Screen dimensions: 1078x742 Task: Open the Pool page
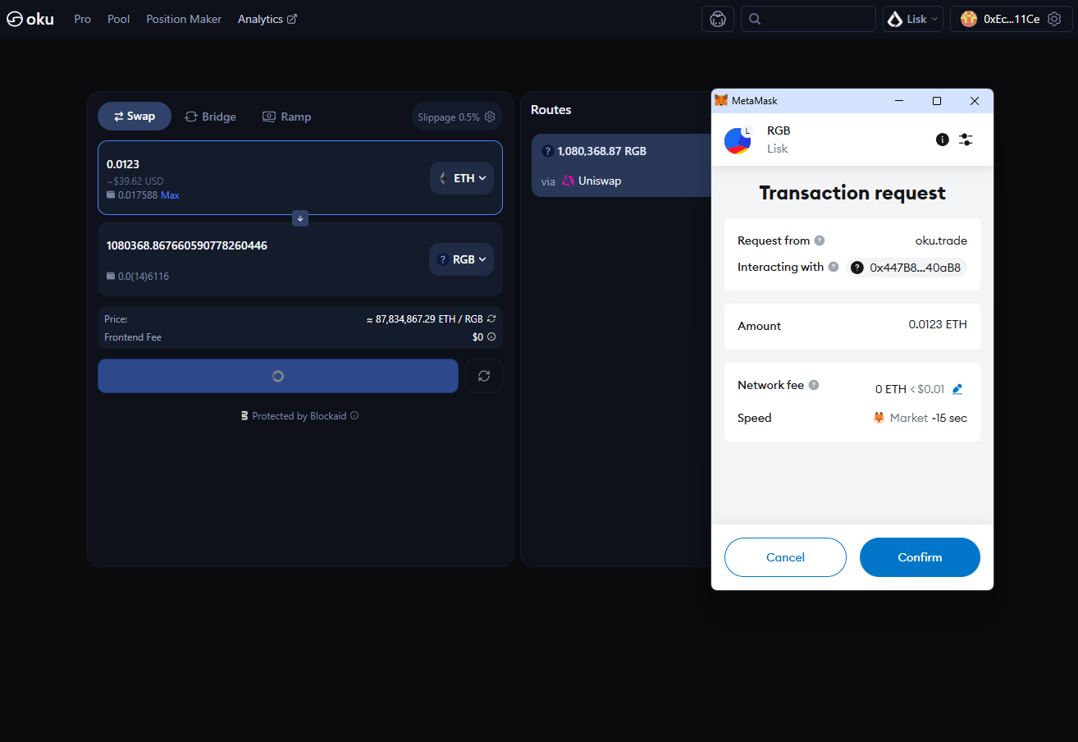tap(119, 19)
